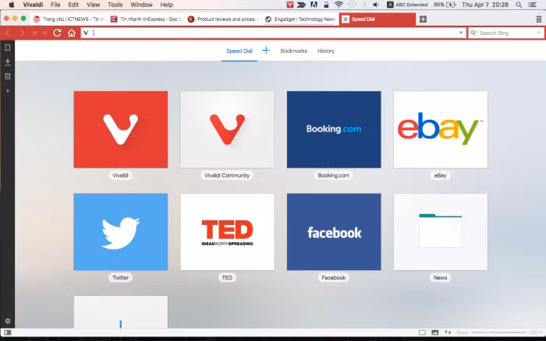Image resolution: width=546 pixels, height=341 pixels.
Task: Open the volume control in menu bar
Action: [x=376, y=5]
